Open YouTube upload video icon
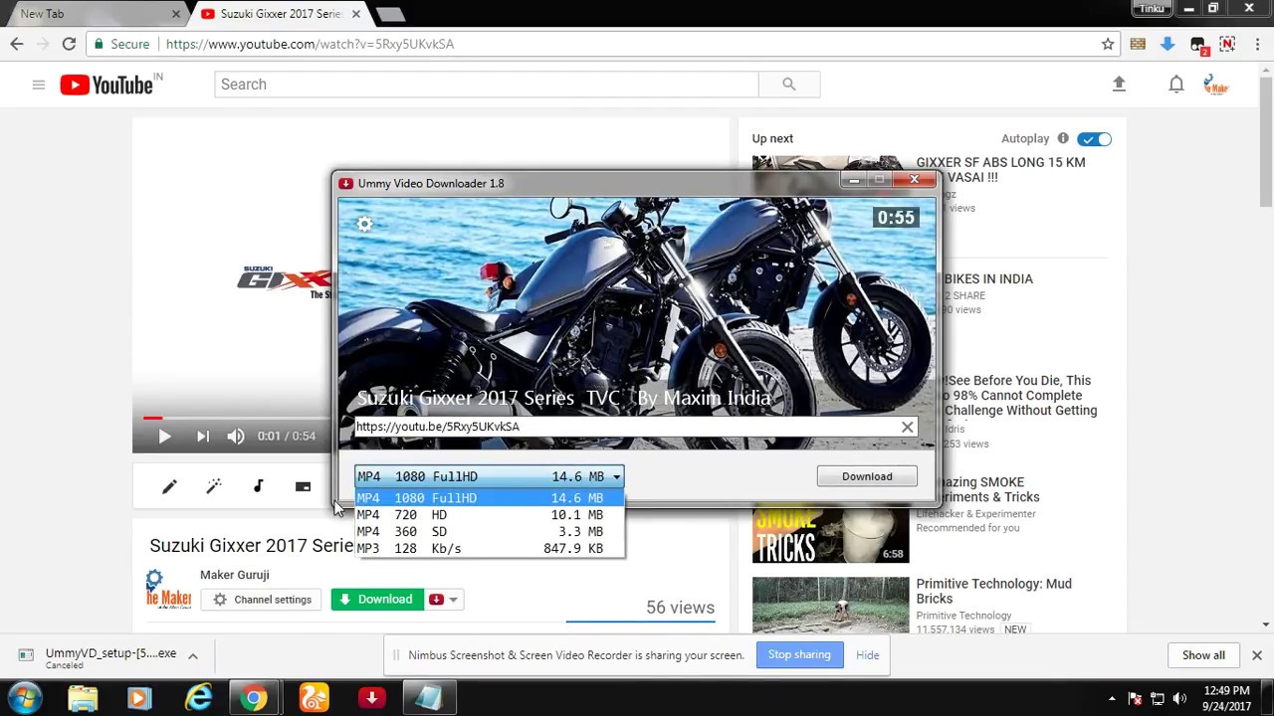Image resolution: width=1274 pixels, height=716 pixels. point(1119,85)
